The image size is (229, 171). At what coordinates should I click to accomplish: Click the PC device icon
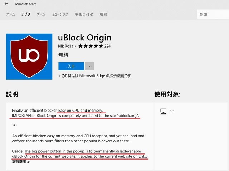click(163, 112)
